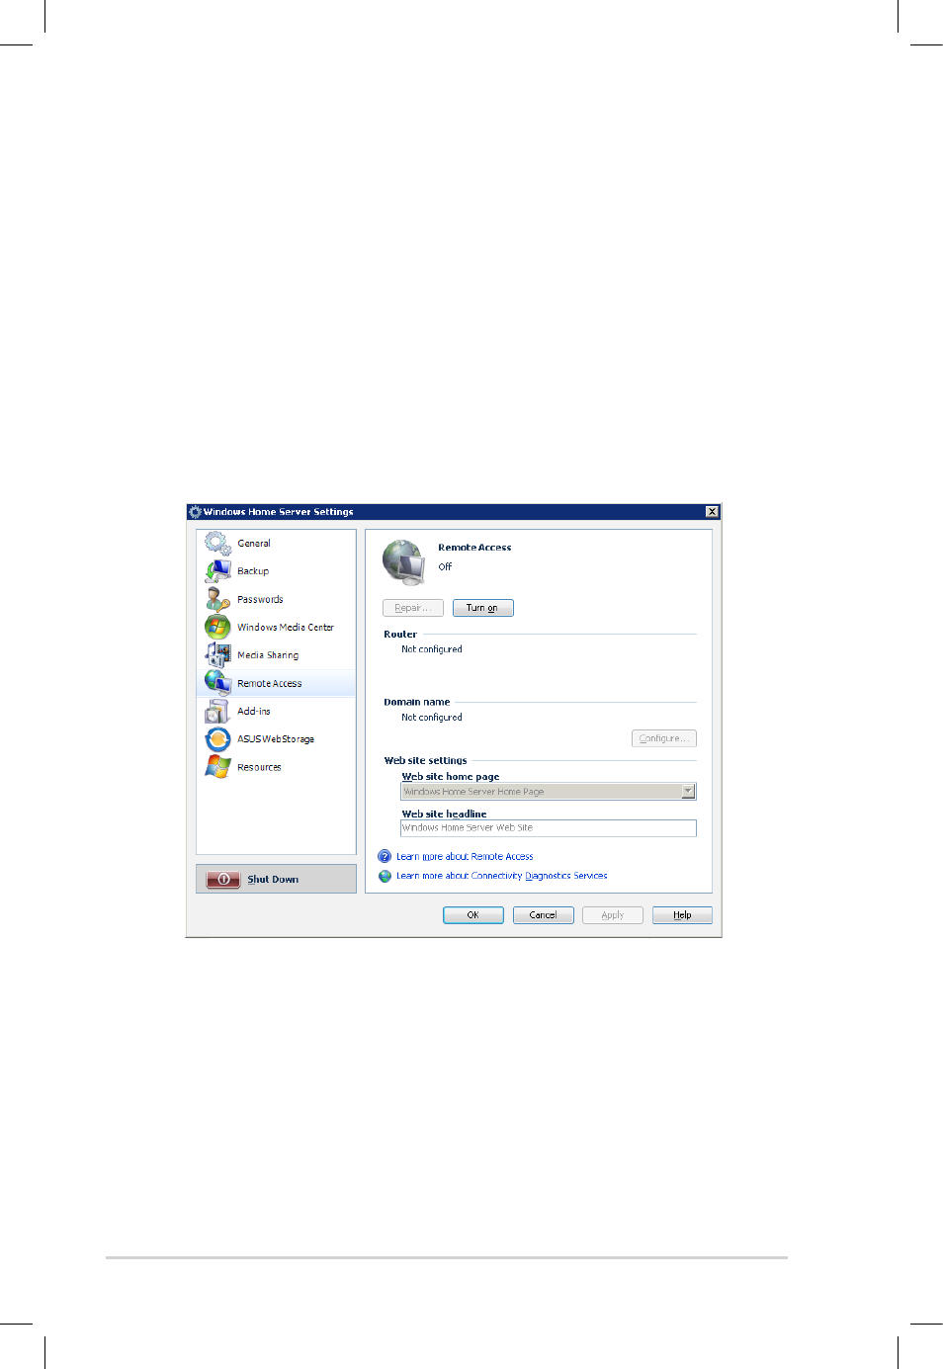Click the Resources Windows flag icon
Image resolution: width=943 pixels, height=1369 pixels.
tap(217, 766)
